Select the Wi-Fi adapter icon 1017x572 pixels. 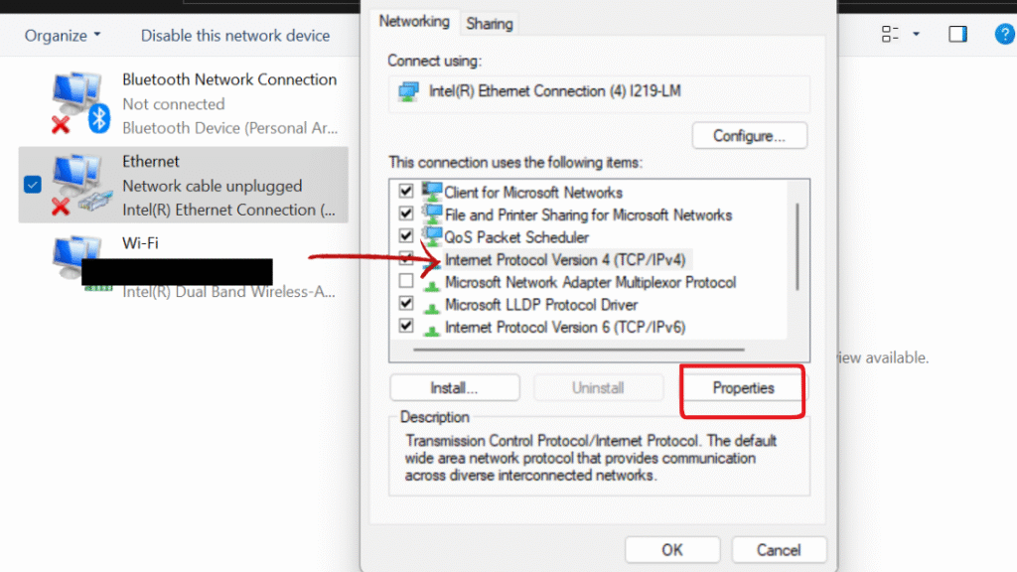tap(76, 258)
